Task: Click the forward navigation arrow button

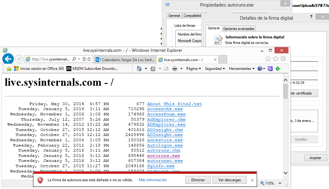Action: (x=19, y=59)
